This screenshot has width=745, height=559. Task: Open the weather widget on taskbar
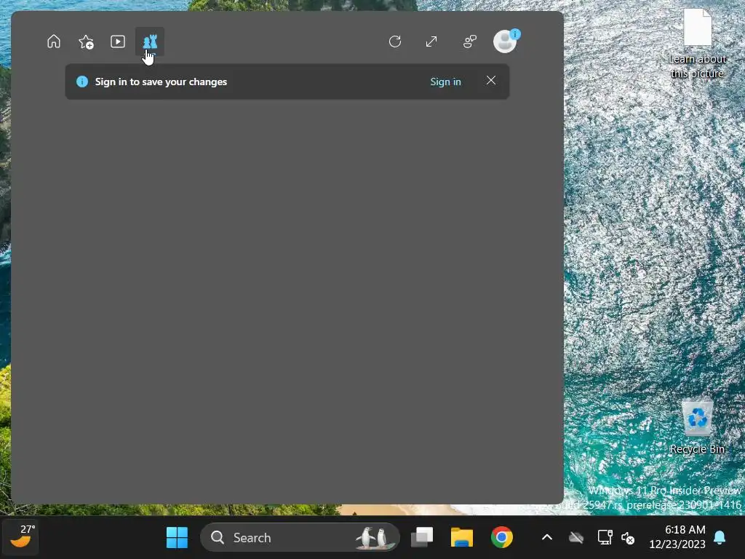click(20, 537)
